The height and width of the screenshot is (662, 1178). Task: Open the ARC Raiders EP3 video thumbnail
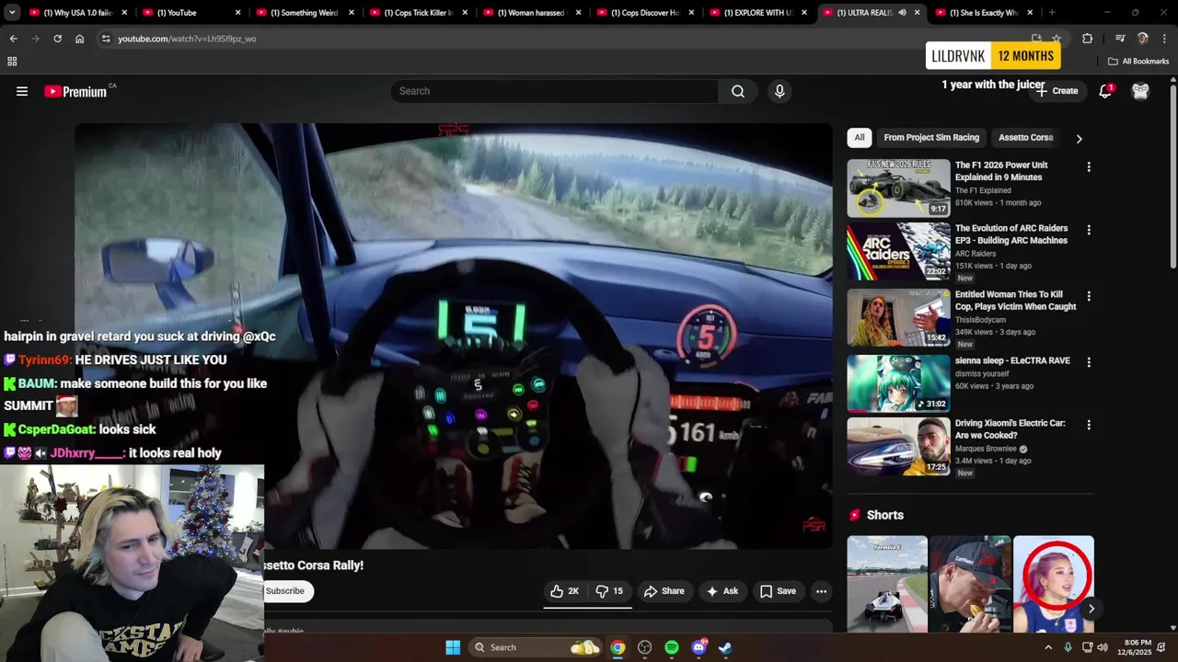coord(898,251)
